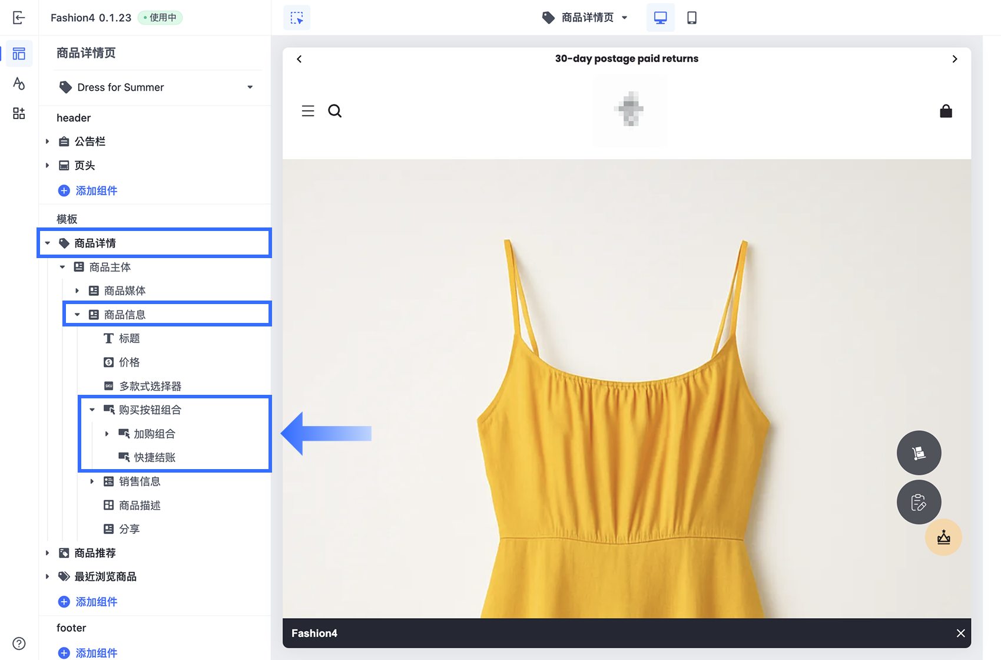Switch to mobile preview
The height and width of the screenshot is (660, 1001).
coord(692,18)
